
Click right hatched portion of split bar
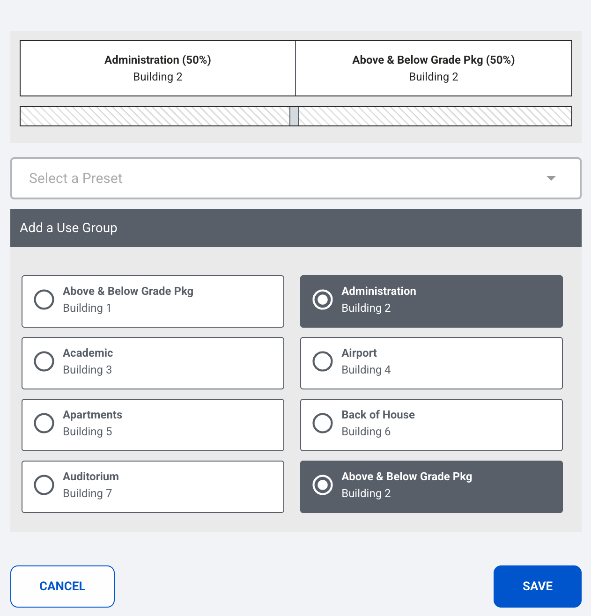coord(435,116)
